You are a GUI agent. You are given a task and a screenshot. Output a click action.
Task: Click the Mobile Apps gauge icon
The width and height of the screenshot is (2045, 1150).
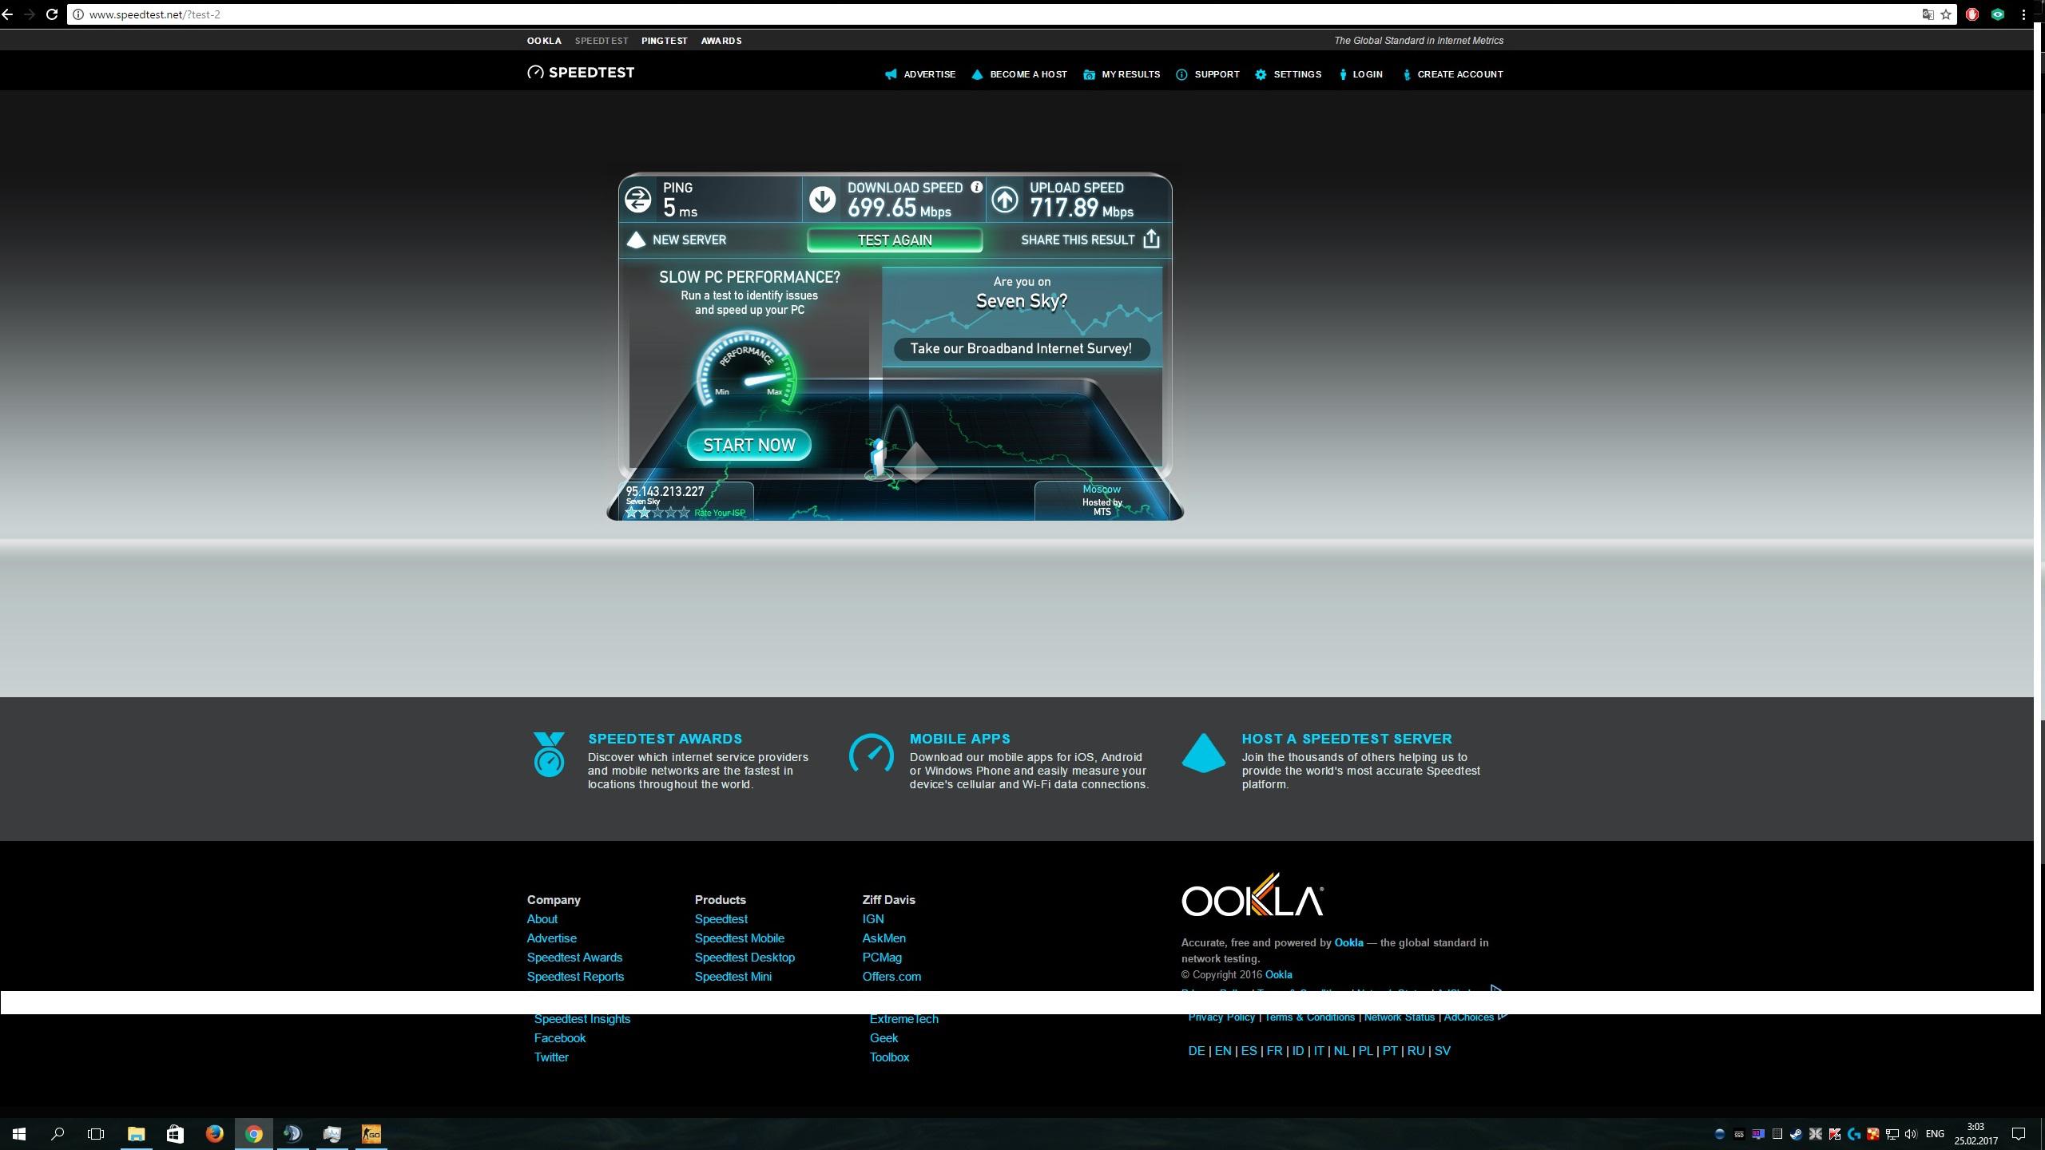[871, 753]
